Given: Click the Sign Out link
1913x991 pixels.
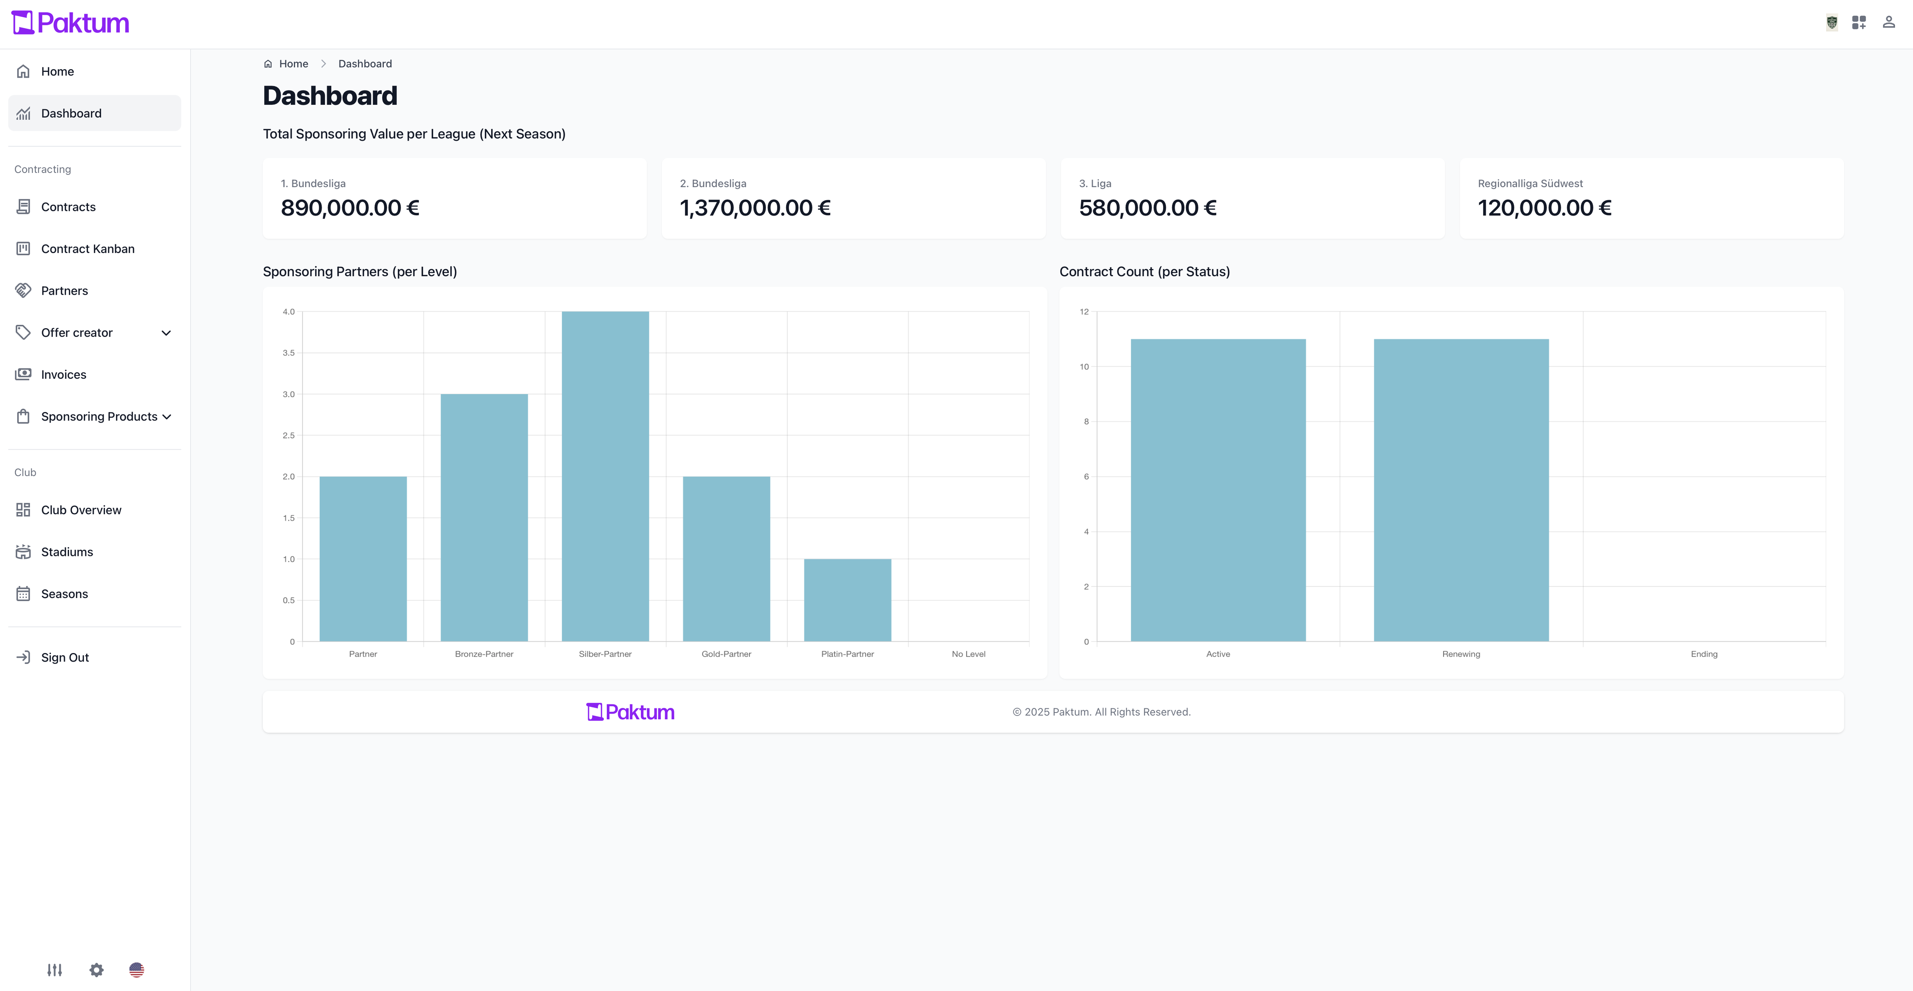Looking at the screenshot, I should point(95,657).
